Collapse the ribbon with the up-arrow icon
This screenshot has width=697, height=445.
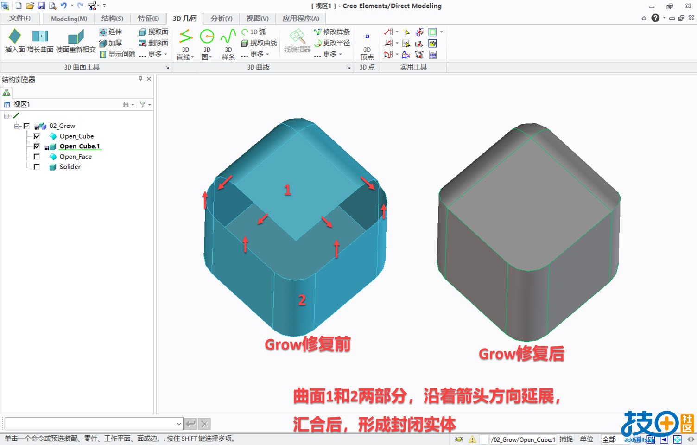point(644,18)
